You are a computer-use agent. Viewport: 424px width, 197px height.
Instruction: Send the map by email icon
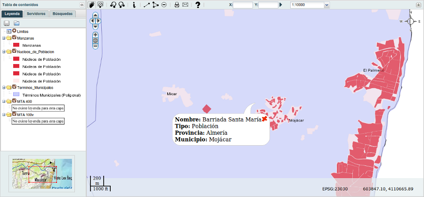(x=185, y=5)
